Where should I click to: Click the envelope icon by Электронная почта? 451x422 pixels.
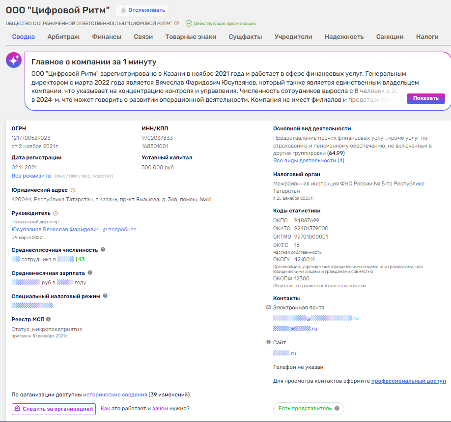268,307
